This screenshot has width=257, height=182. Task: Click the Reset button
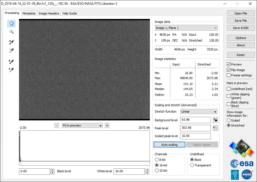[241, 55]
